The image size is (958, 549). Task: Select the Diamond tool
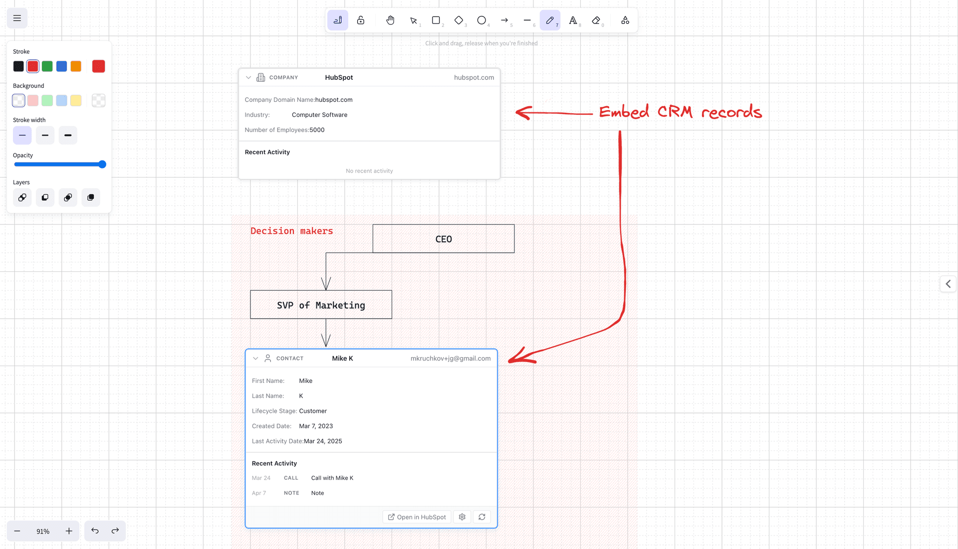point(458,20)
